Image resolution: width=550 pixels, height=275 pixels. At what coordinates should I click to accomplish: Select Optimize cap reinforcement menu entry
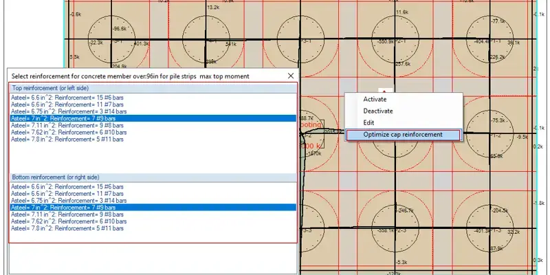pos(403,135)
